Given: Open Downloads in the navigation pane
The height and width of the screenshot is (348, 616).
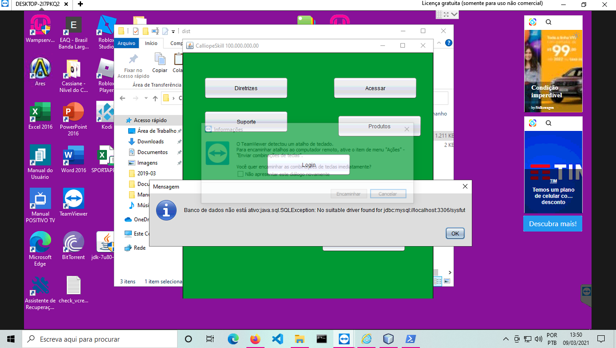Looking at the screenshot, I should (150, 141).
